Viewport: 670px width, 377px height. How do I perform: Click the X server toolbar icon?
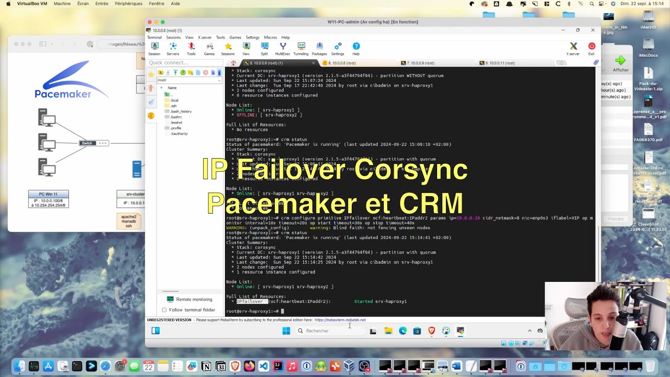point(573,49)
